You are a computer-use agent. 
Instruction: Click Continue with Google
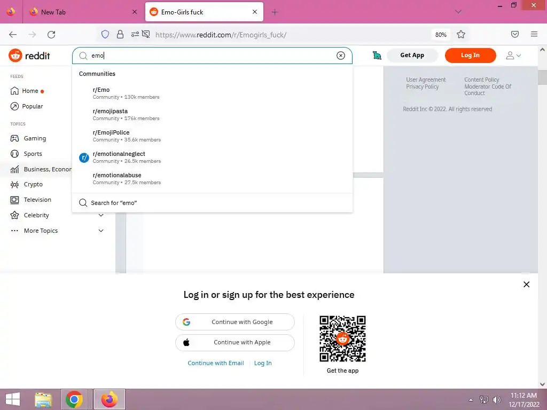(x=235, y=322)
